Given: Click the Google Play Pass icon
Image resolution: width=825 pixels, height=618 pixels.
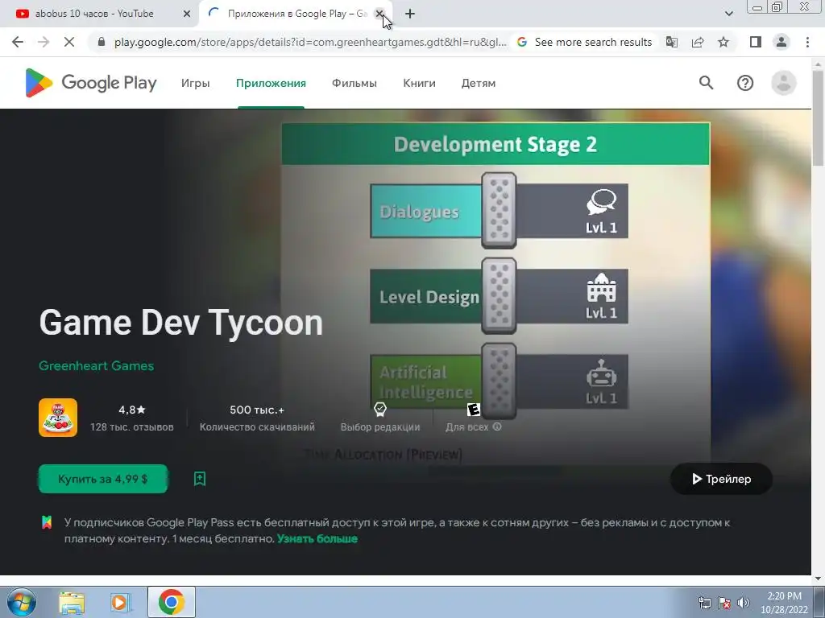Looking at the screenshot, I should 47,522.
